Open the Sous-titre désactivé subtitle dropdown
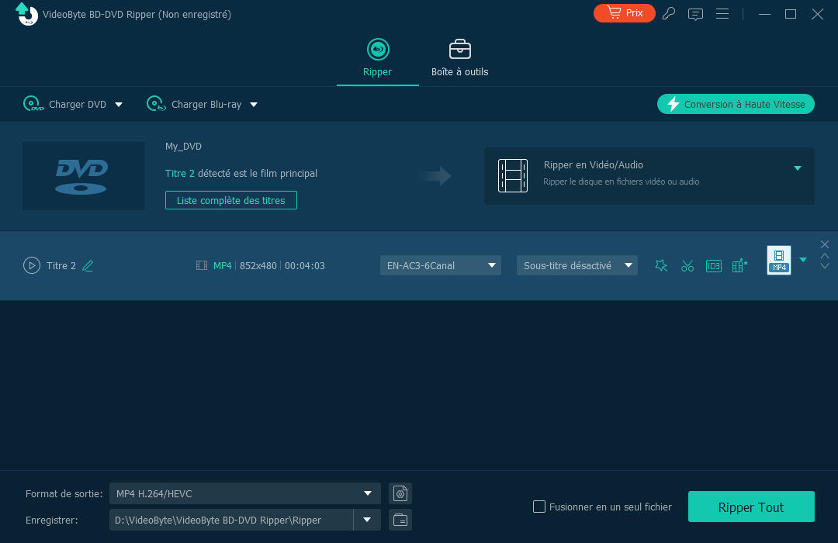The image size is (838, 543). (577, 265)
